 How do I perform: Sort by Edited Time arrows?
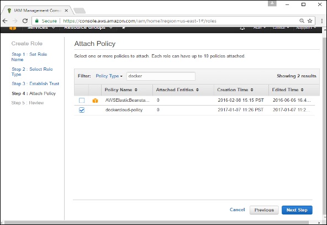(x=302, y=90)
